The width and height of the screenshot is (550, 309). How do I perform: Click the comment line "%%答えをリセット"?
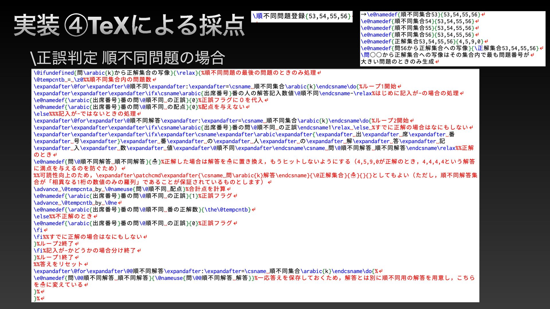click(x=61, y=264)
